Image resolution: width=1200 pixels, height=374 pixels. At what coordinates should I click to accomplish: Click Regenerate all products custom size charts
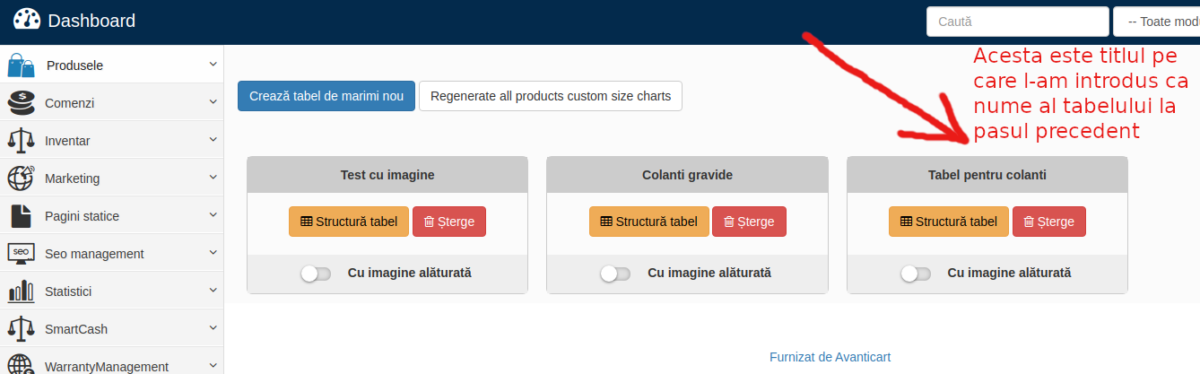(551, 96)
